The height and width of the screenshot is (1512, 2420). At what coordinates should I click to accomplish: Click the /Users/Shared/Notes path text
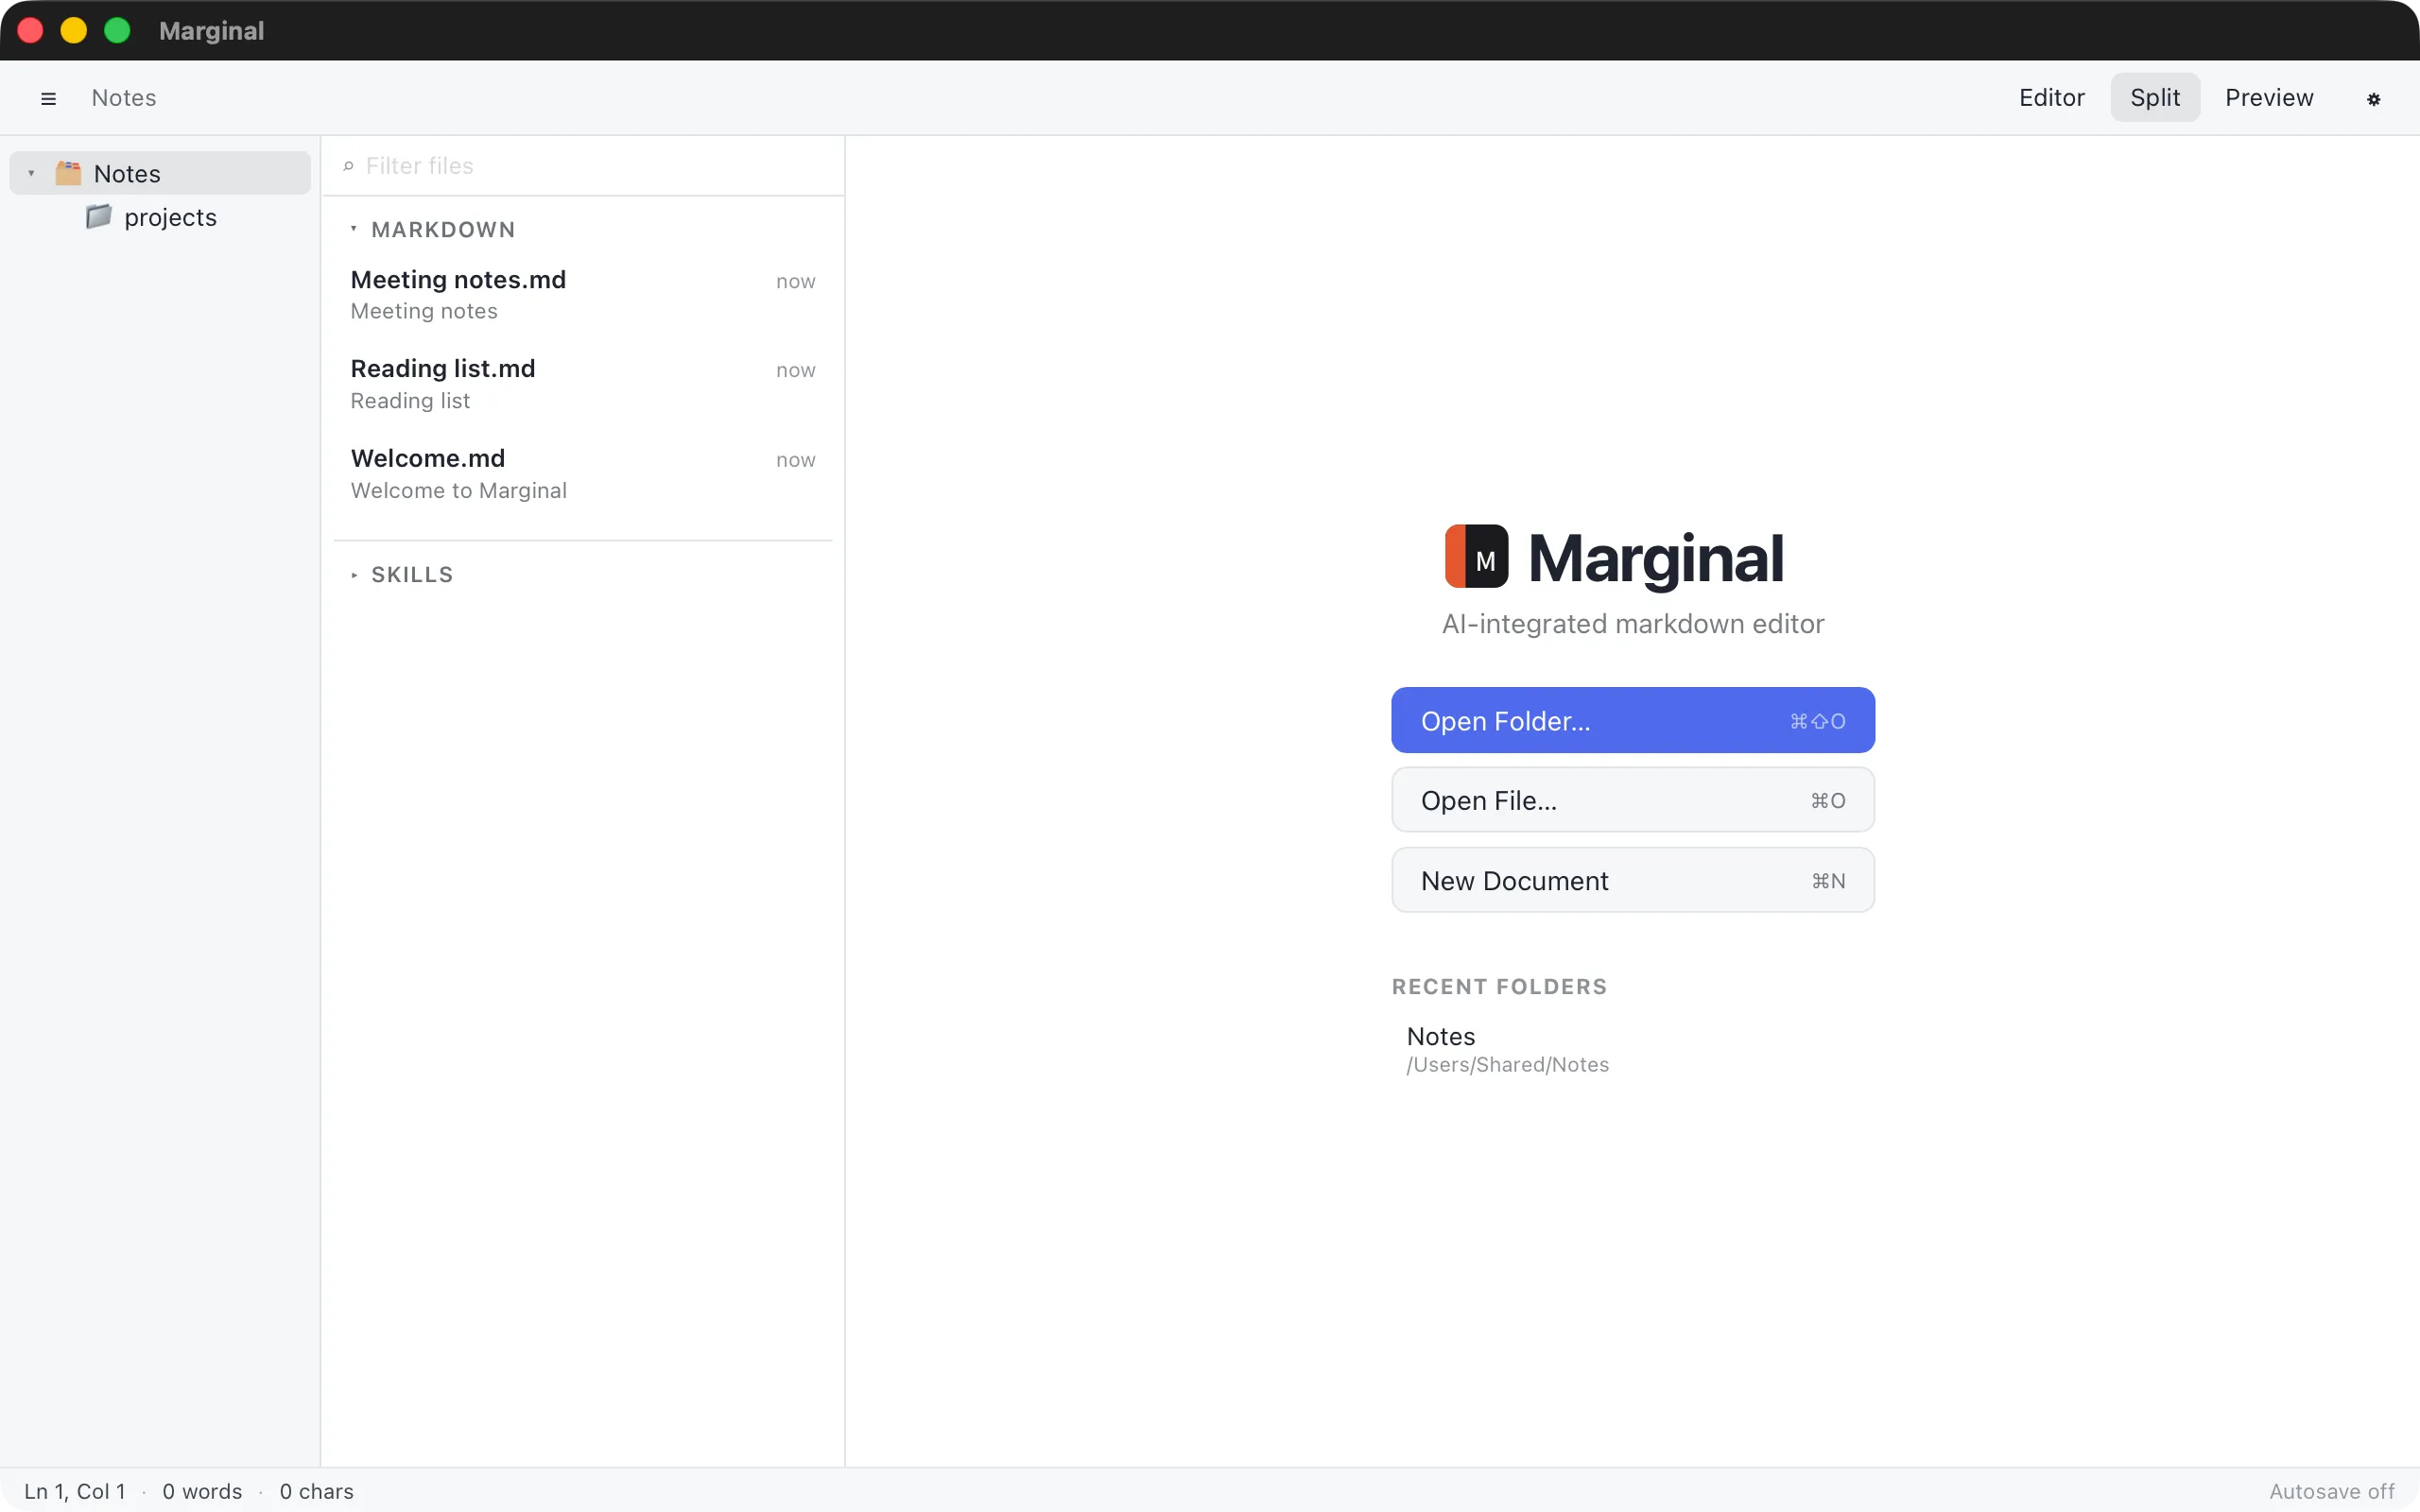pyautogui.click(x=1507, y=1065)
